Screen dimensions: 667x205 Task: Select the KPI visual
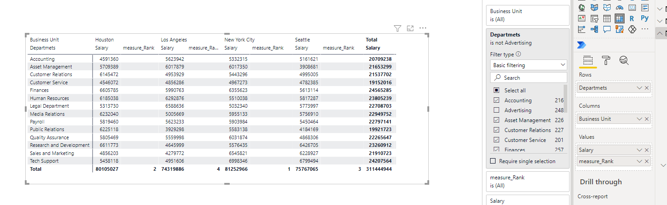[x=582, y=18]
